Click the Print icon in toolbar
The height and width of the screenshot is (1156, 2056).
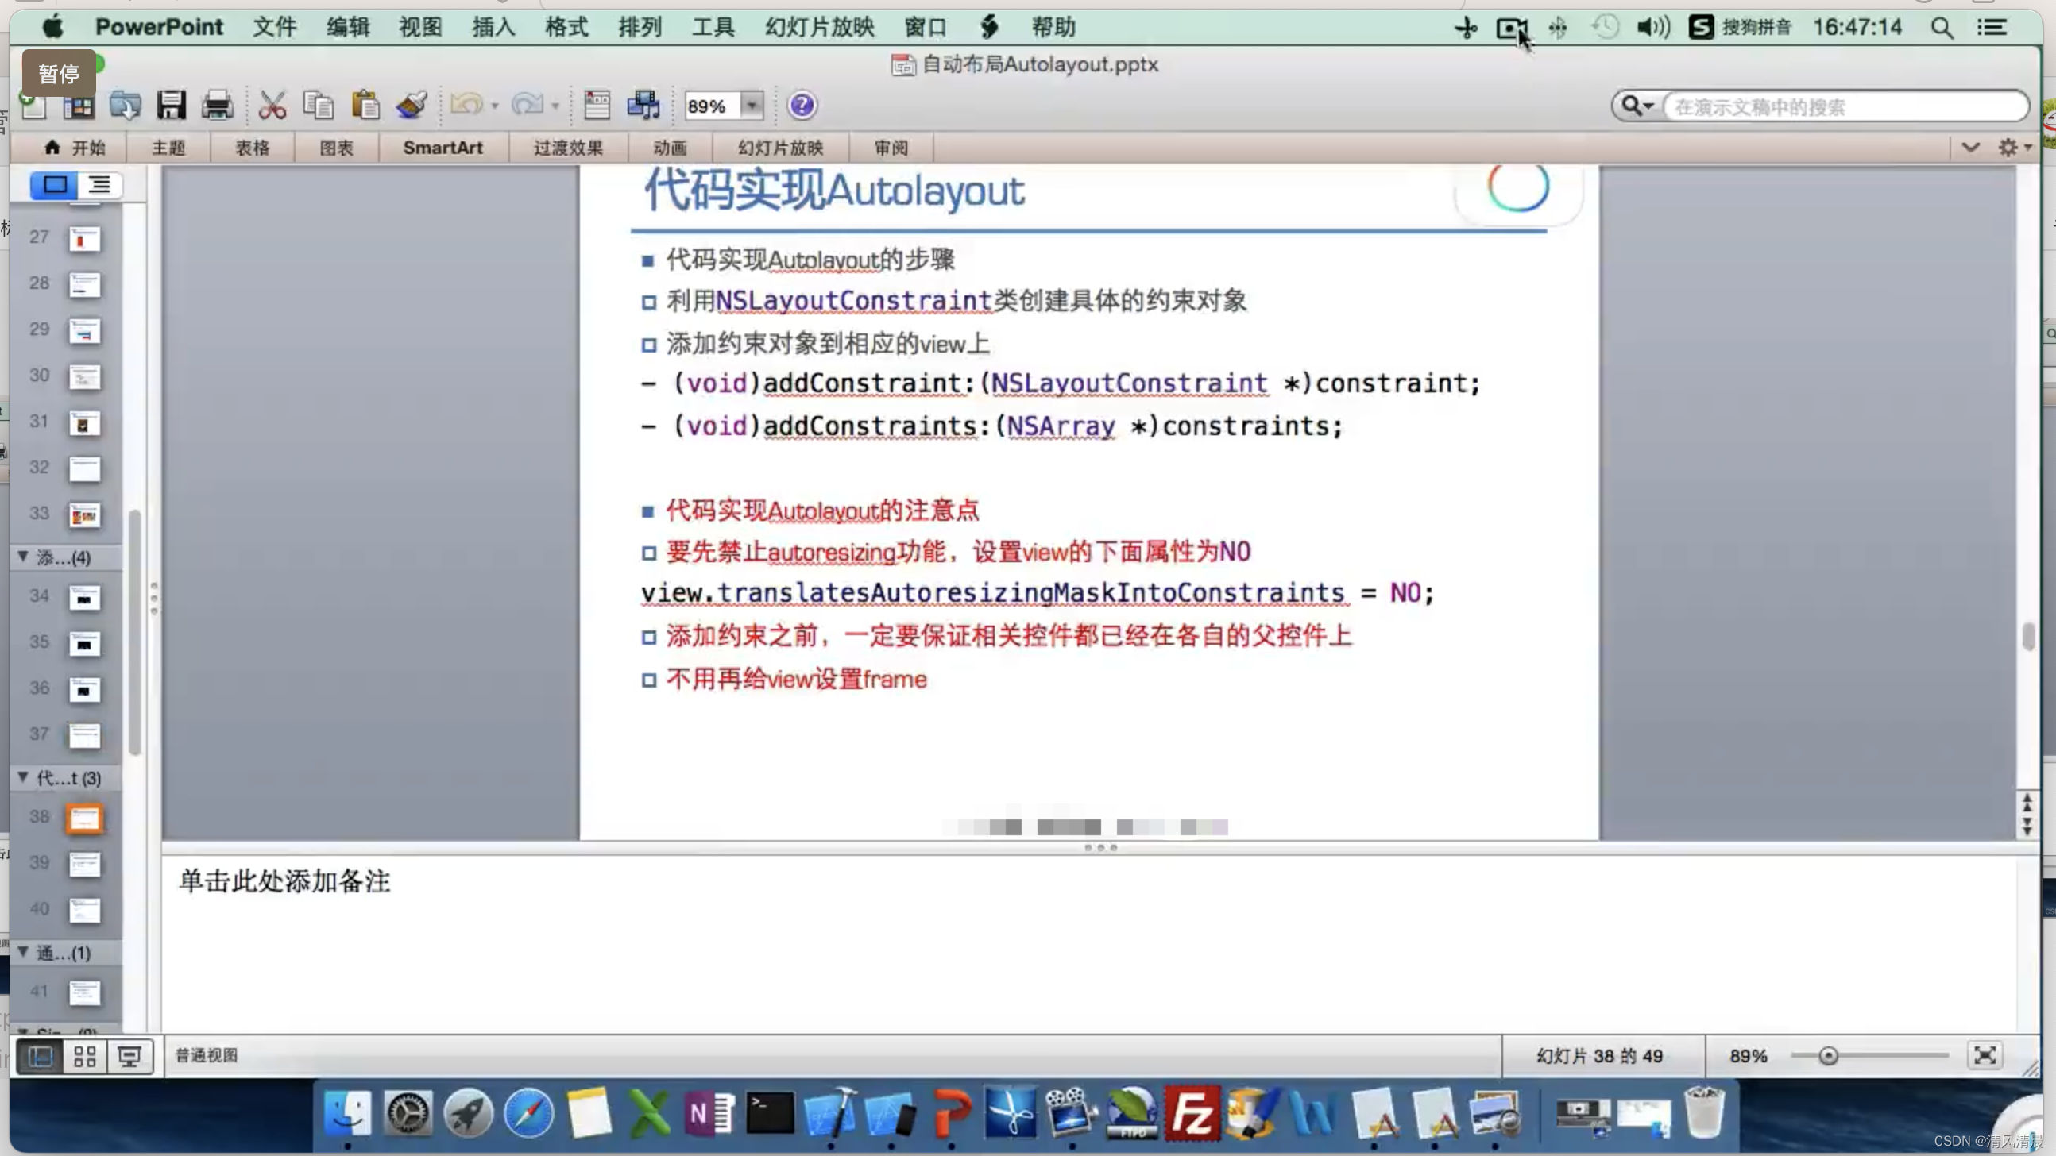coord(216,106)
